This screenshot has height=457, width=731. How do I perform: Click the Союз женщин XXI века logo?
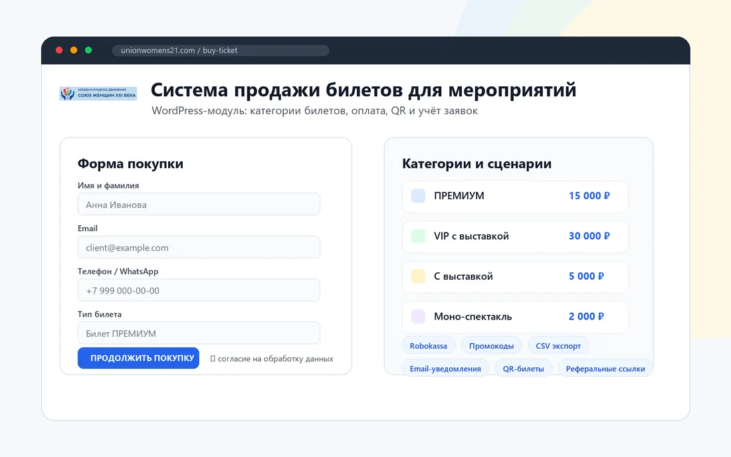pyautogui.click(x=98, y=94)
